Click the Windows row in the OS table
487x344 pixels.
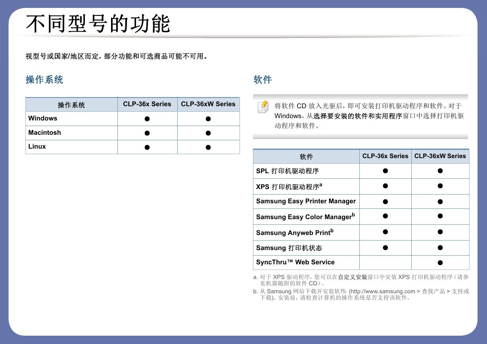(x=132, y=118)
